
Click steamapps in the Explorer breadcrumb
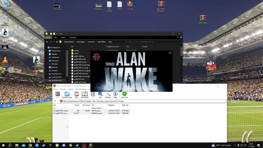pyautogui.click(x=81, y=42)
